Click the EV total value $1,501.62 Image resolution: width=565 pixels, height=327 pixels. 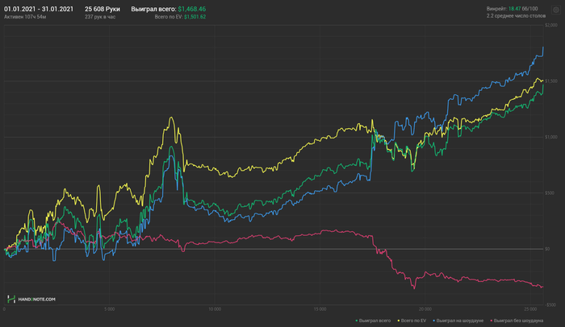coord(195,17)
